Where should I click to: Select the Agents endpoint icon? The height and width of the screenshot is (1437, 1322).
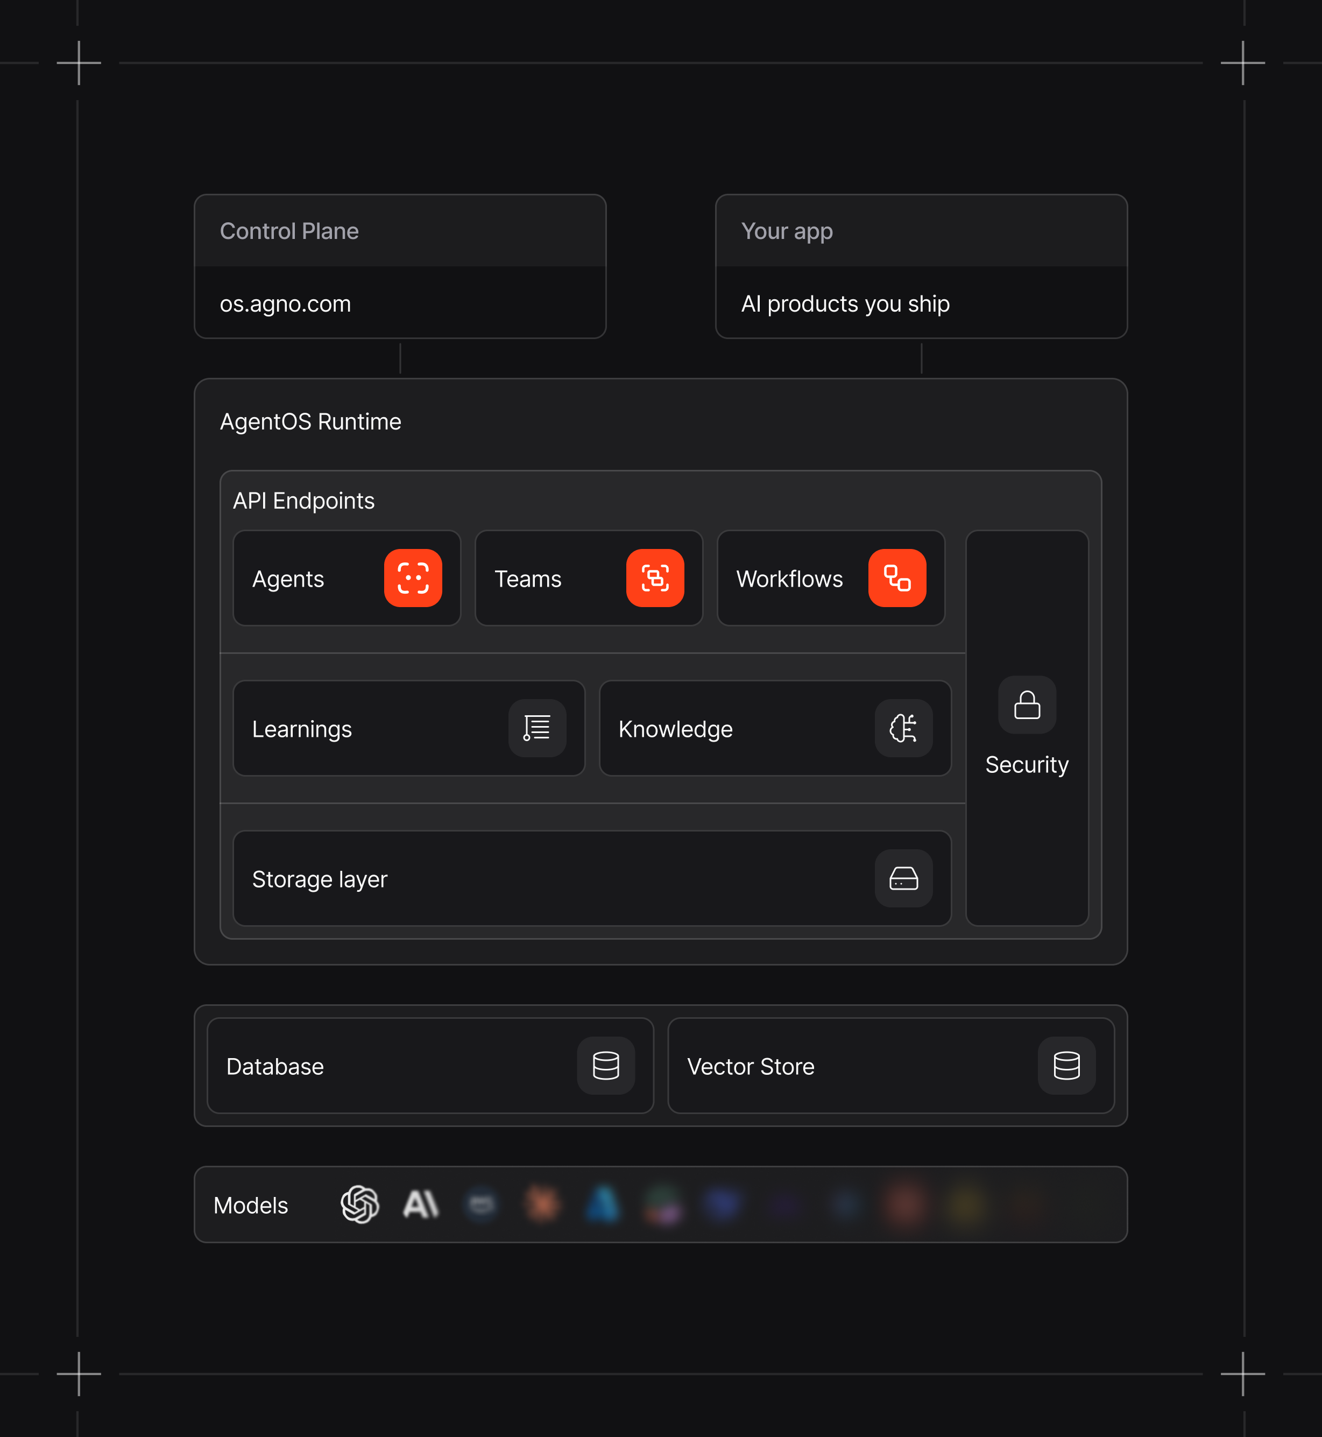pyautogui.click(x=413, y=578)
